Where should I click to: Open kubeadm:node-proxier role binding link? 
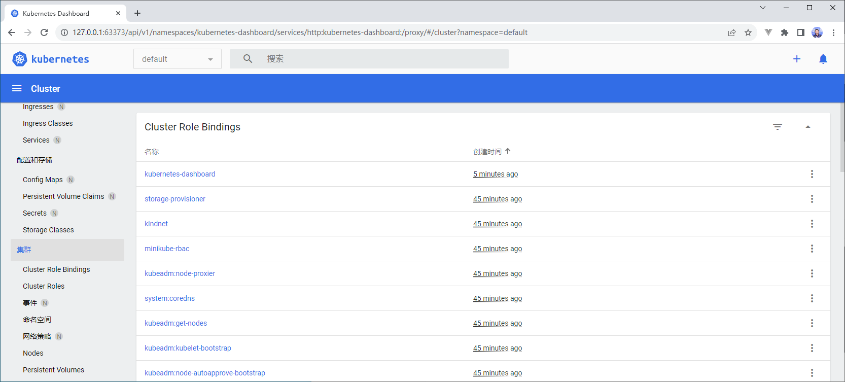[x=180, y=273]
